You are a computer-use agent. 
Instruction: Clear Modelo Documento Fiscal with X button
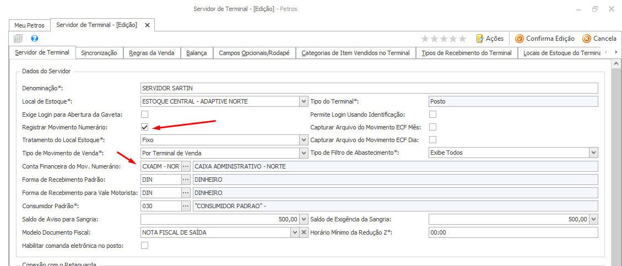pyautogui.click(x=304, y=232)
